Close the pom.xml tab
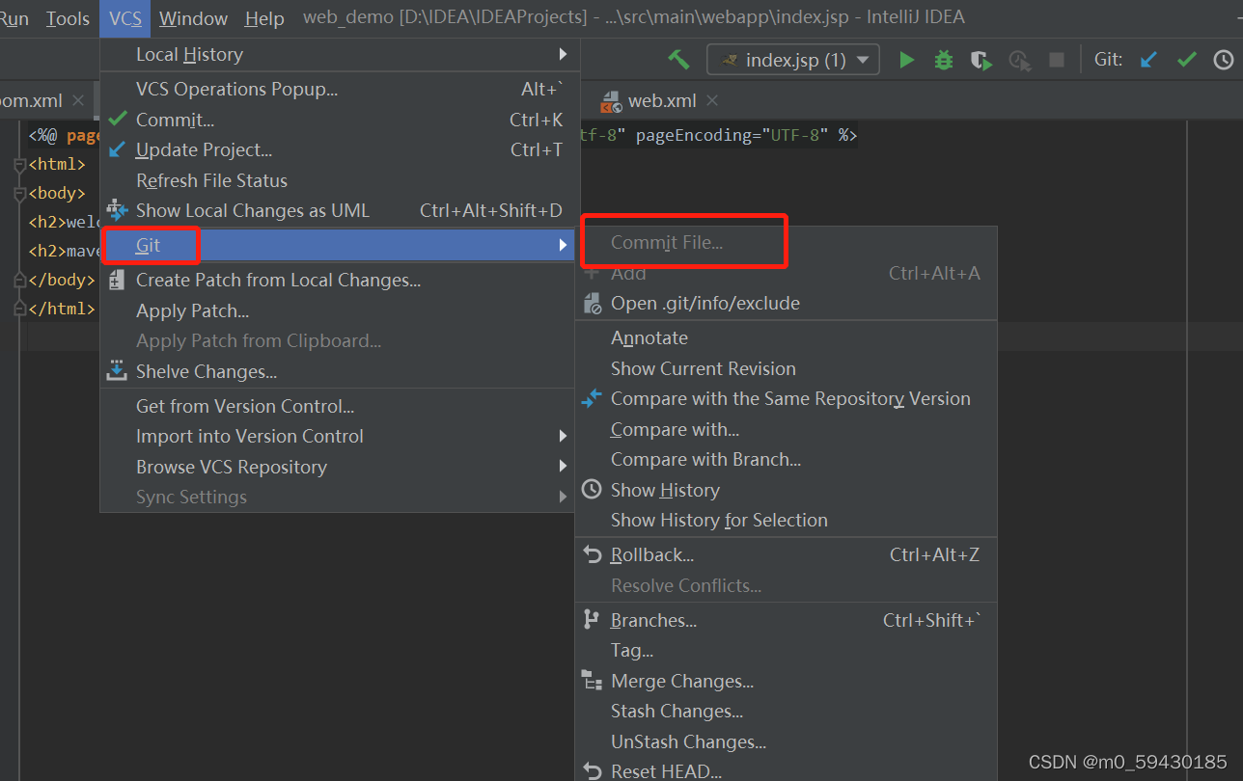 point(78,100)
